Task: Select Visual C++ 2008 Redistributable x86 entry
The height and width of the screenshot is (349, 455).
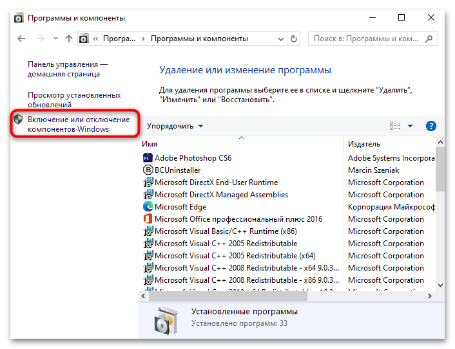Action: click(247, 280)
